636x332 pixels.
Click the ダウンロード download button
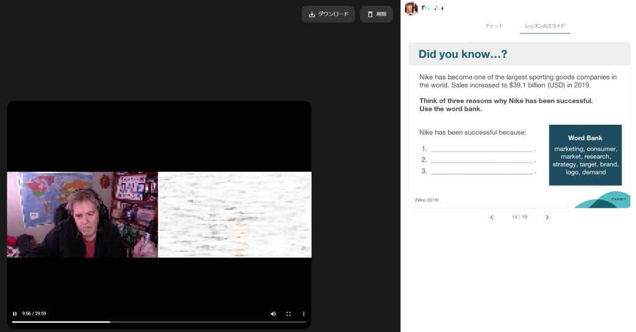pos(328,14)
